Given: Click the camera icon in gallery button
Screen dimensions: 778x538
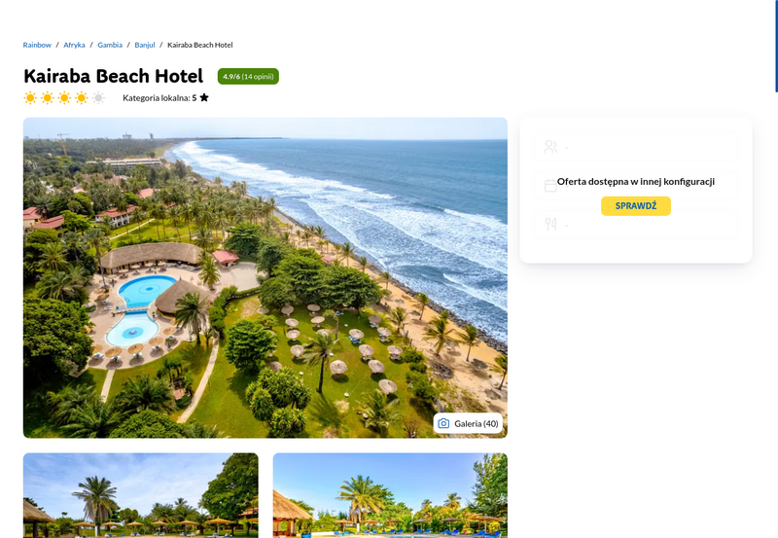Looking at the screenshot, I should 443,423.
